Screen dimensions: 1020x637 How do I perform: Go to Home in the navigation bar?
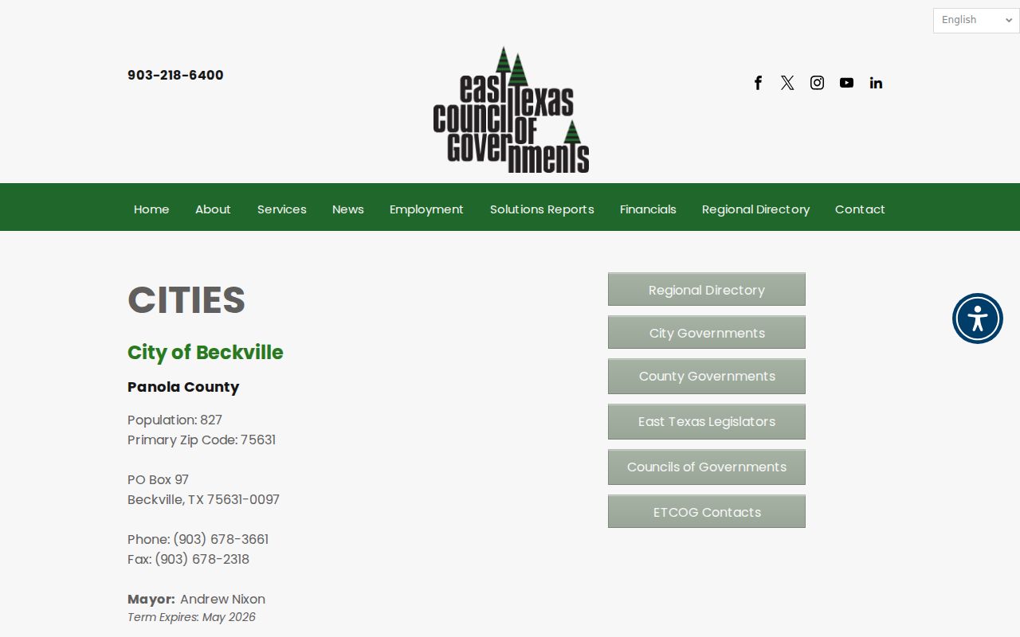tap(151, 209)
